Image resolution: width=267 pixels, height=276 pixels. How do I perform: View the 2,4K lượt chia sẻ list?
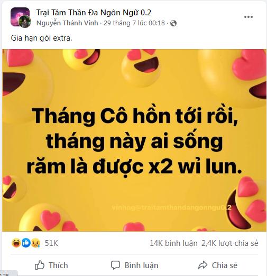[x=230, y=243]
